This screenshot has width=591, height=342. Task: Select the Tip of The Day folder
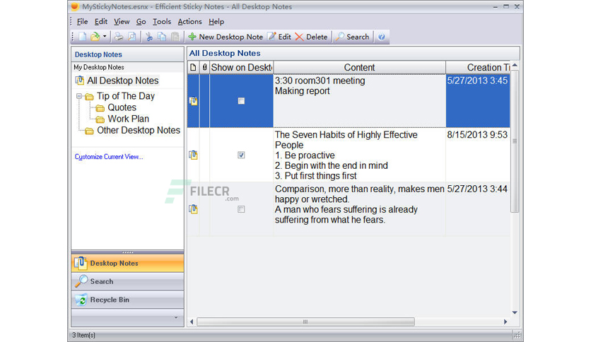click(126, 96)
